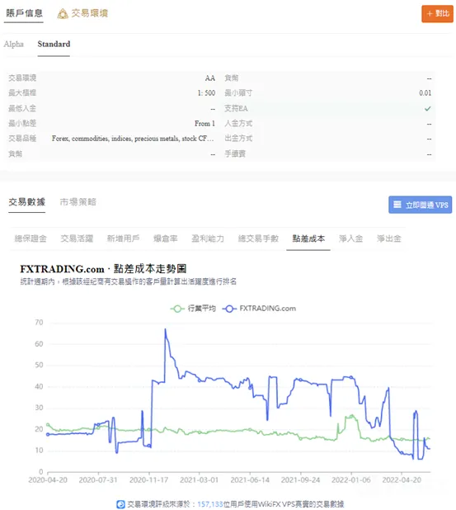Viewport: 456px width, 510px height.
Task: Select the 淨入金 data tab
Action: [350, 238]
